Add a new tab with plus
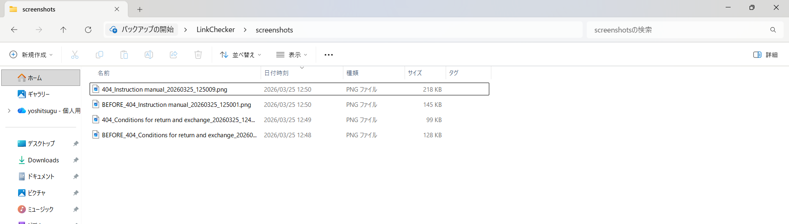The height and width of the screenshot is (224, 789). click(140, 9)
